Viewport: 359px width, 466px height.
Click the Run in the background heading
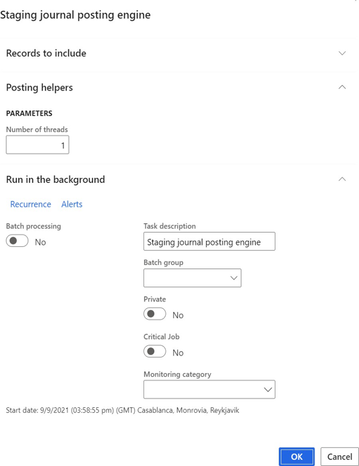pos(55,179)
